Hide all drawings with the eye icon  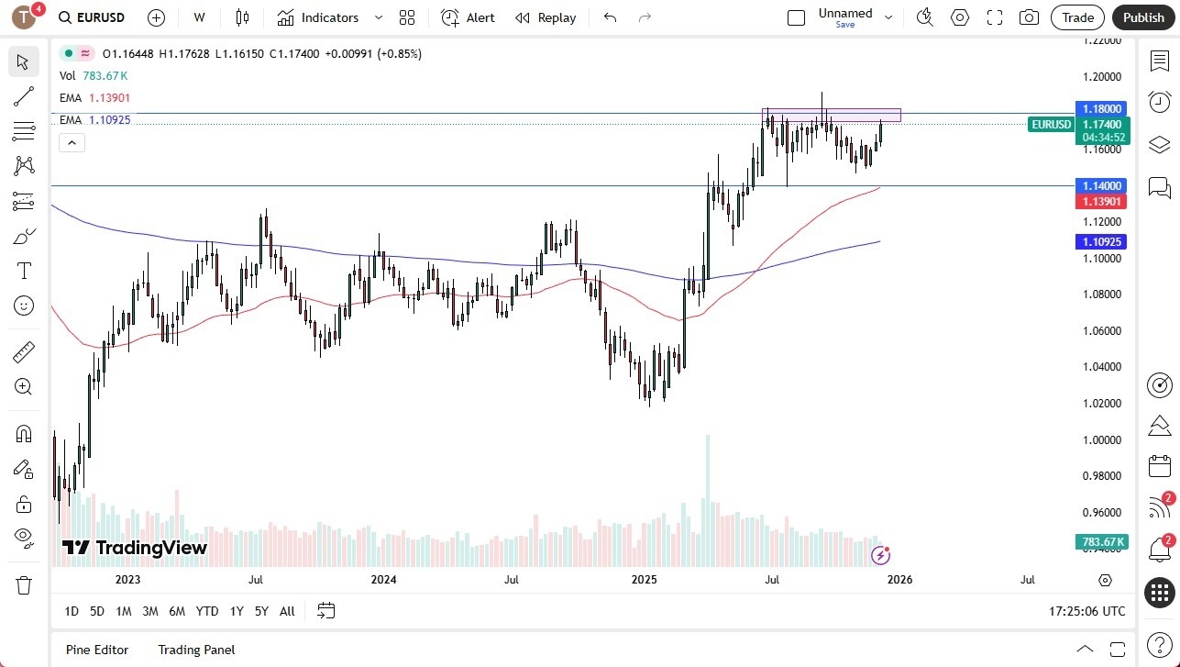[x=23, y=538]
